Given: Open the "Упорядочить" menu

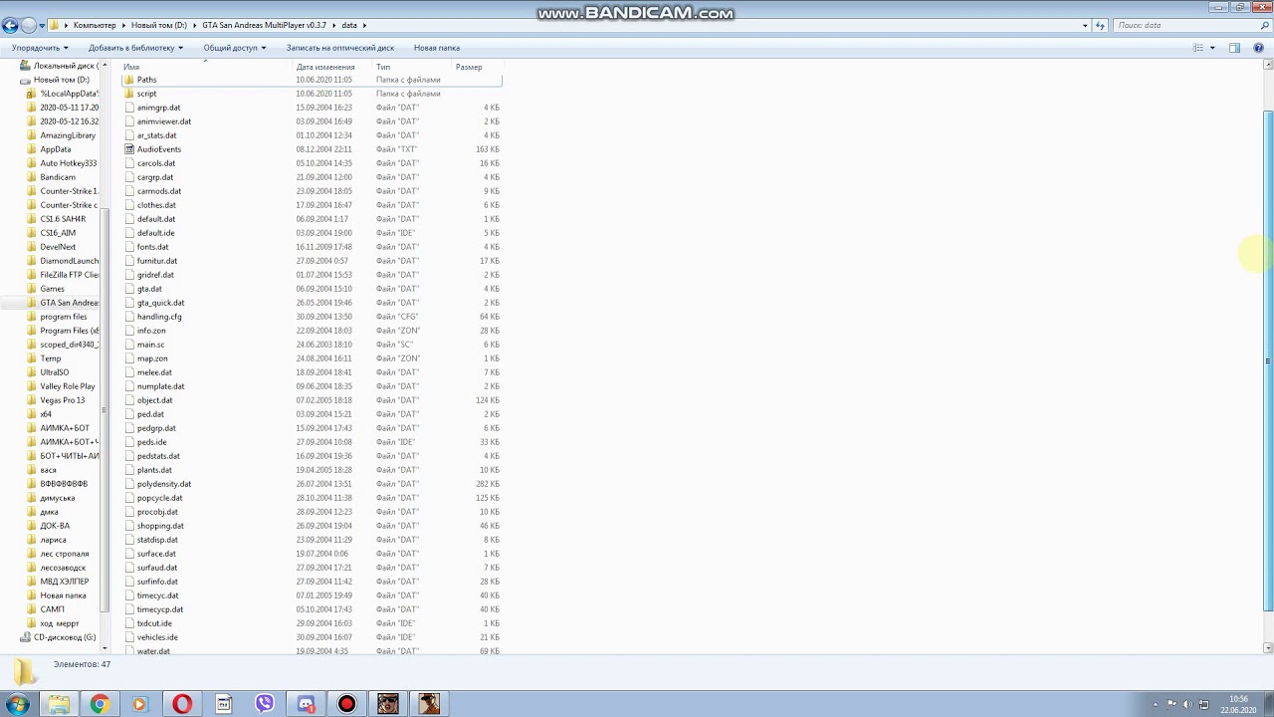Looking at the screenshot, I should click(40, 48).
